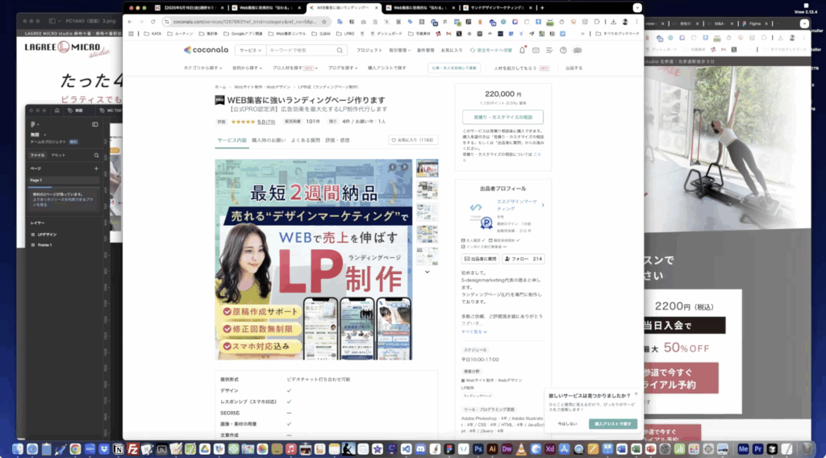The image size is (826, 458).
Task: Open 5.0 (79) rating link
Action: (x=266, y=122)
